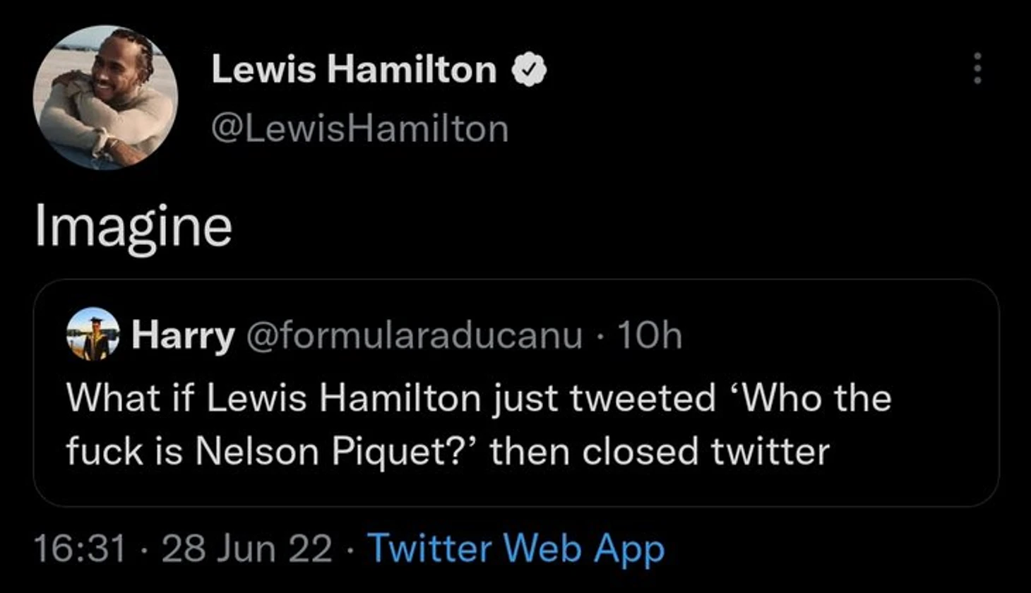Click "then closed twitter" in quoted tweet
1031x593 pixels.
coord(660,451)
